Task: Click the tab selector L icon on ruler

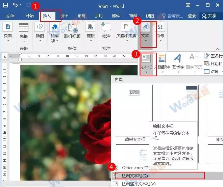Action: point(5,57)
